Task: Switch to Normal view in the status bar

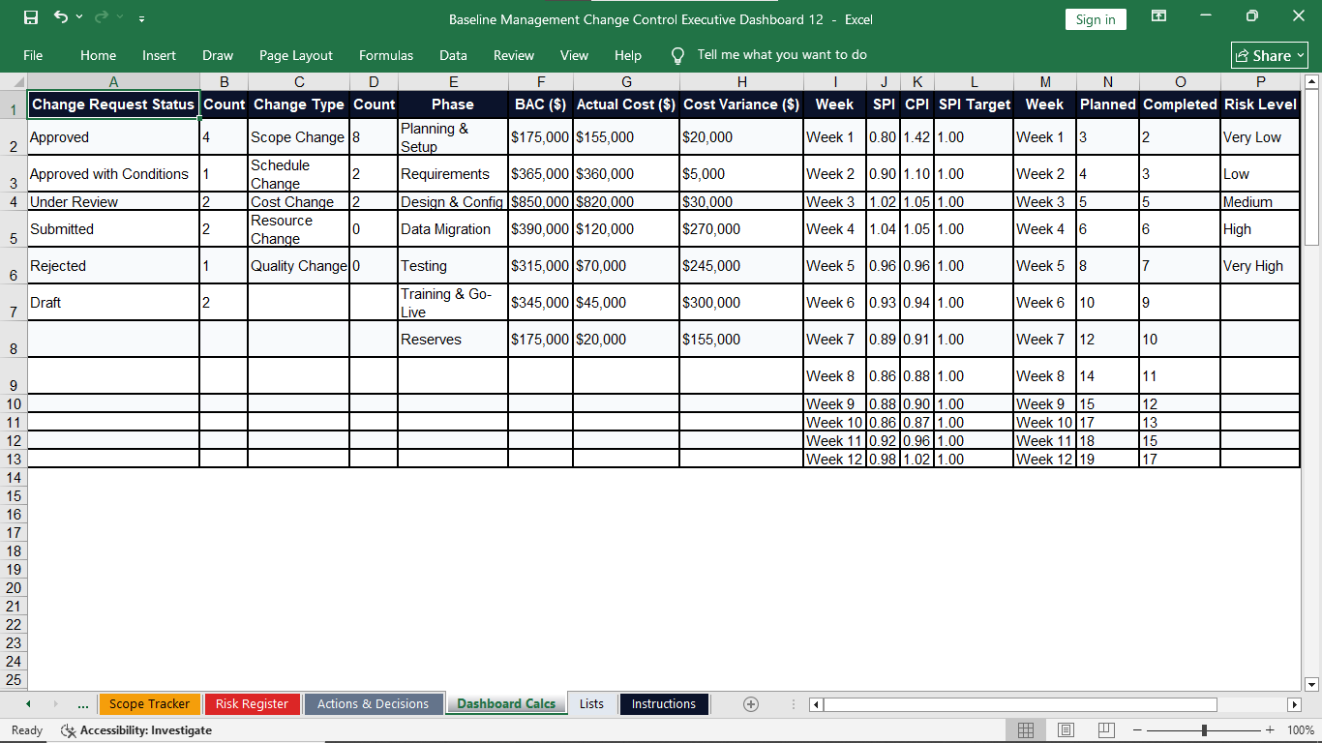Action: pyautogui.click(x=1026, y=730)
